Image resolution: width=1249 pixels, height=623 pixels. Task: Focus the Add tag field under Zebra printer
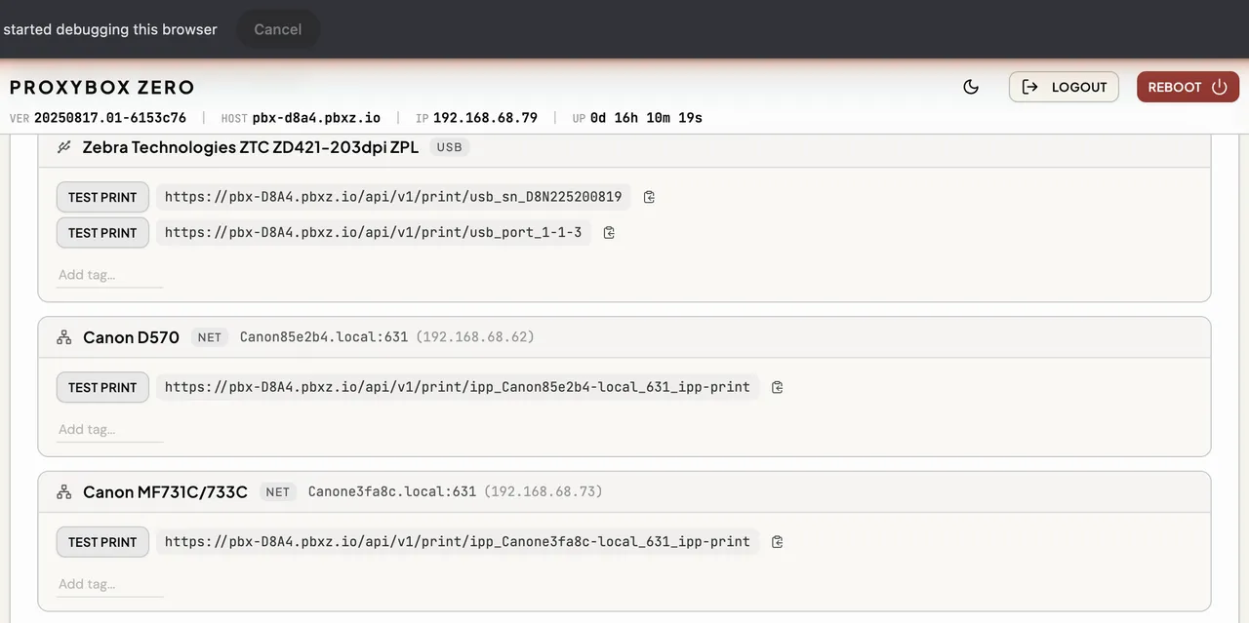pyautogui.click(x=109, y=275)
